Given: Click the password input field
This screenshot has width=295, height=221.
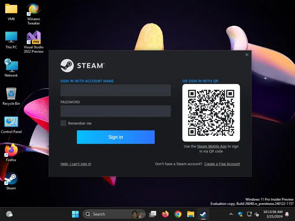Looking at the screenshot, I should point(116,111).
